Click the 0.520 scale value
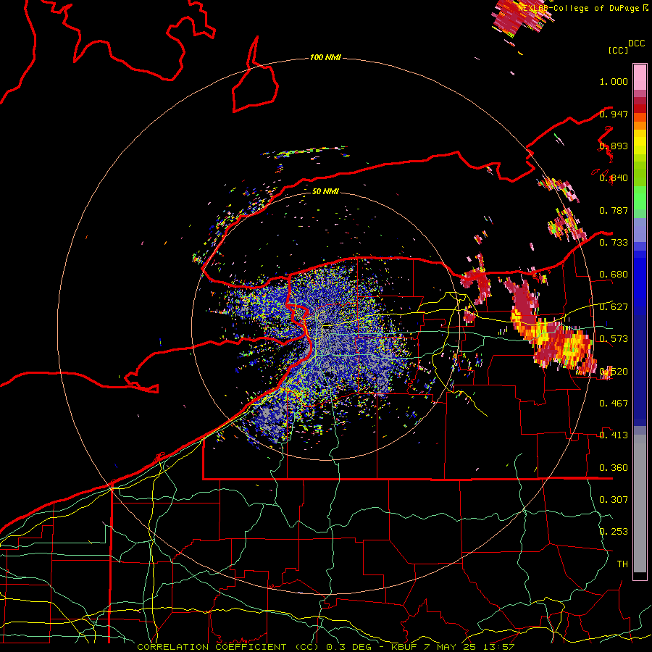The width and height of the screenshot is (652, 652). [x=614, y=371]
